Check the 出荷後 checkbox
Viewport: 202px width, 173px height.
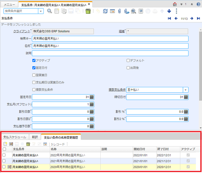(128, 68)
